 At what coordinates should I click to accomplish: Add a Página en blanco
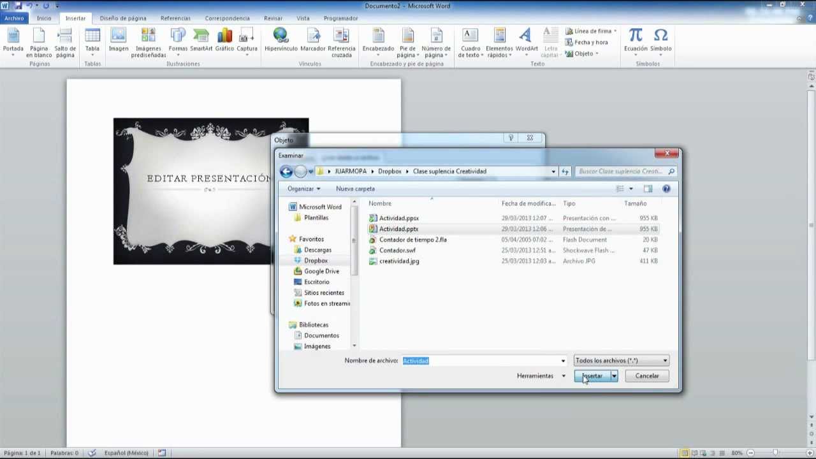[39, 42]
